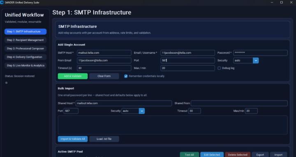Switch to Step 4: Delivery Configuration
The image size is (296, 157).
pyautogui.click(x=25, y=57)
